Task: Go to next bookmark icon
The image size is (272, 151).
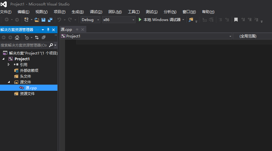Action: (250, 19)
